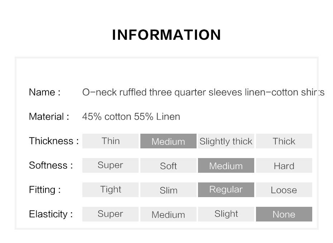Select Thin thickness option

110,141
